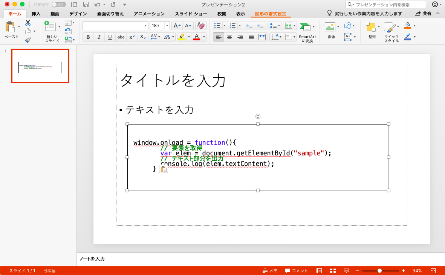The image size is (445, 275).
Task: Apply italic formatting
Action: click(x=98, y=37)
